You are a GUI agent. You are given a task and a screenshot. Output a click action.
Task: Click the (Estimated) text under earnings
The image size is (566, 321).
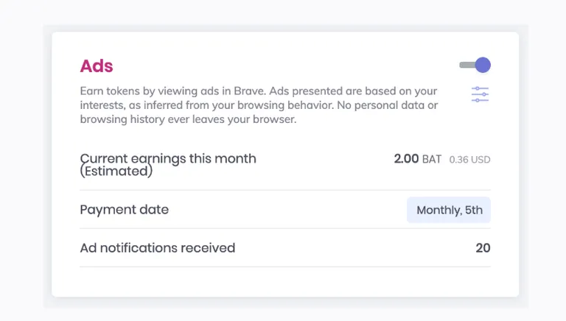pyautogui.click(x=116, y=171)
